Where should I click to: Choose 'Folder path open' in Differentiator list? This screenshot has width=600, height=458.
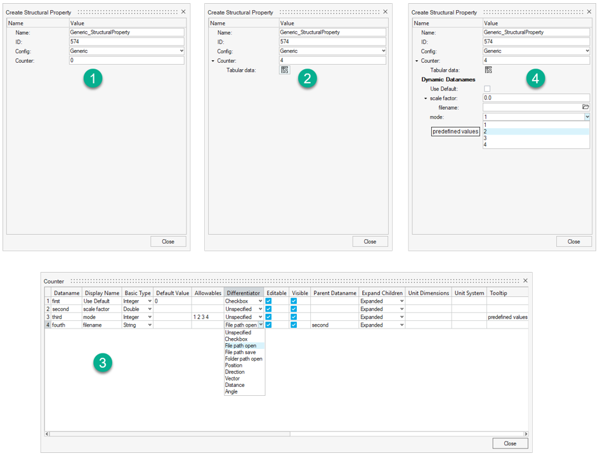(x=243, y=359)
